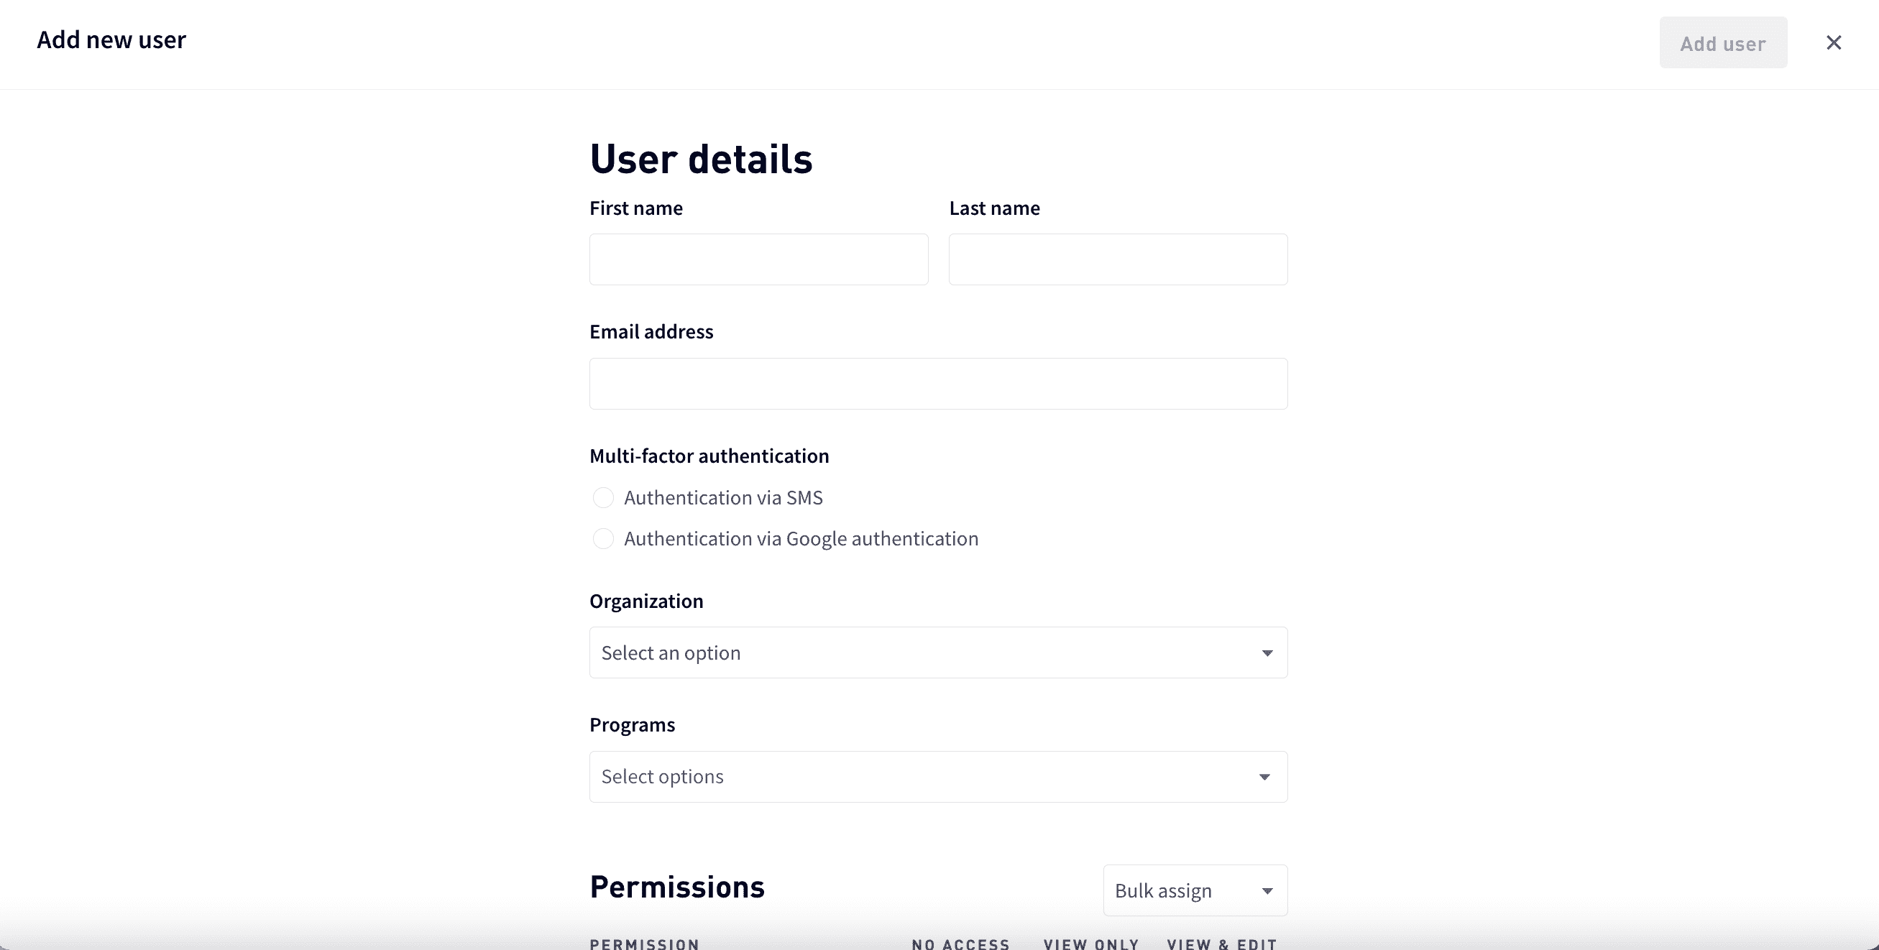Viewport: 1879px width, 950px height.
Task: Click the Last name input field
Action: [1118, 259]
